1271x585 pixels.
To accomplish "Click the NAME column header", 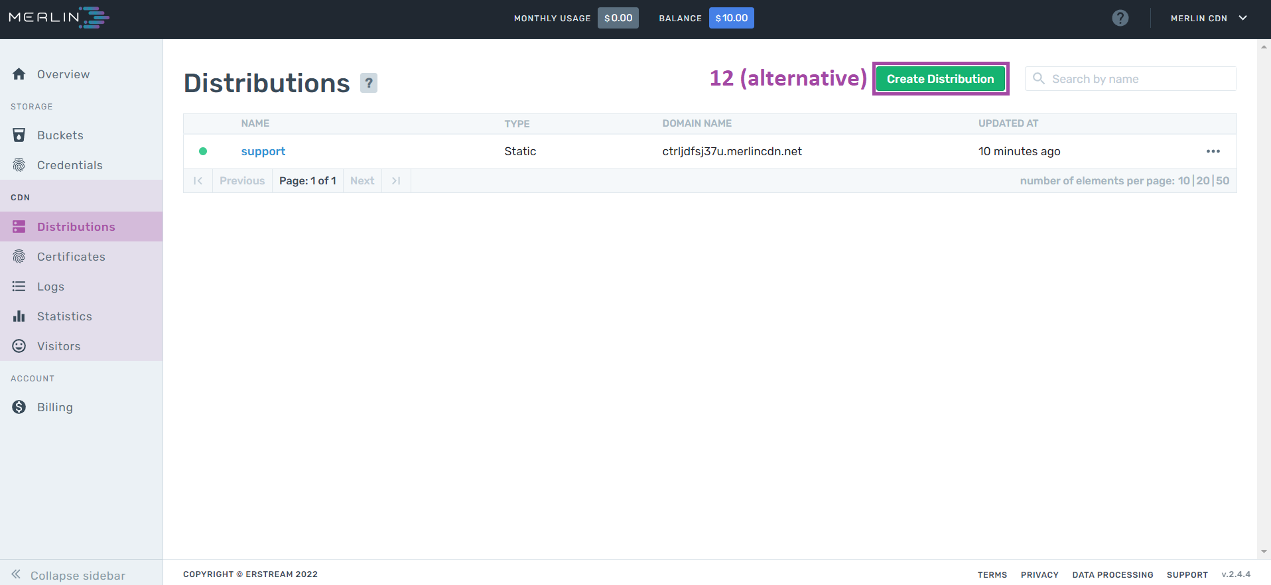I will tap(255, 123).
